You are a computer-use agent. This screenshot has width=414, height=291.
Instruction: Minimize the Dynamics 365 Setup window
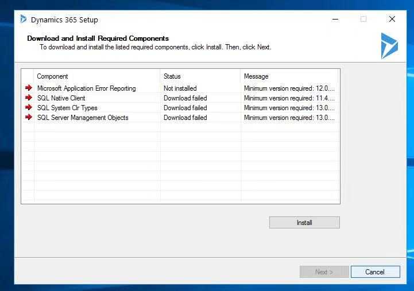tap(335, 19)
